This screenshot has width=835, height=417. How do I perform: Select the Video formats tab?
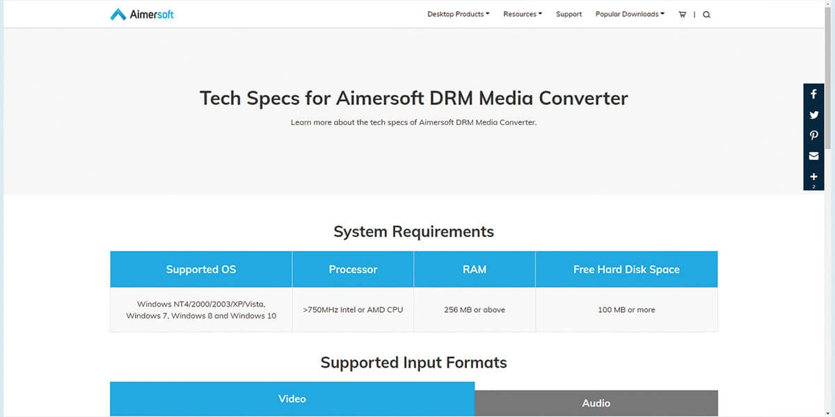click(292, 399)
